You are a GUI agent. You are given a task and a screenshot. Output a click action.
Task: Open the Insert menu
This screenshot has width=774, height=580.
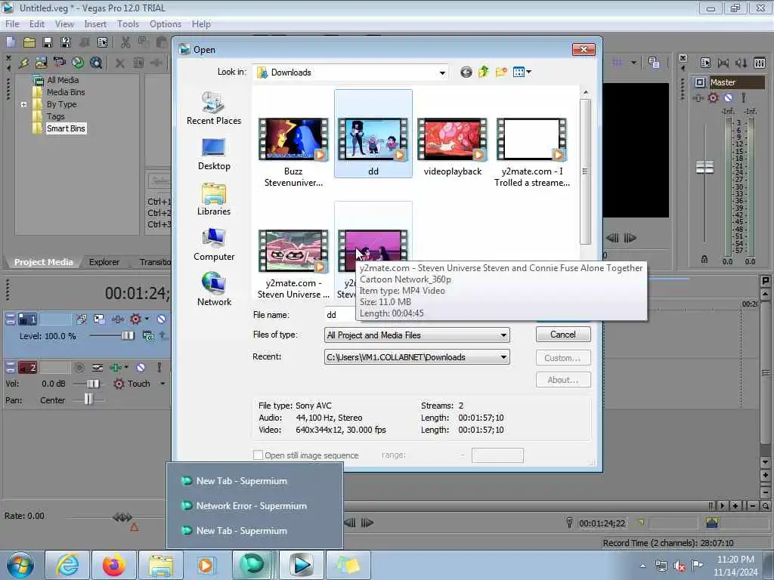(95, 24)
